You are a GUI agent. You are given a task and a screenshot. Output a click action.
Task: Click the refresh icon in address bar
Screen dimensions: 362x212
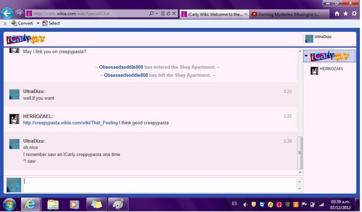[169, 14]
